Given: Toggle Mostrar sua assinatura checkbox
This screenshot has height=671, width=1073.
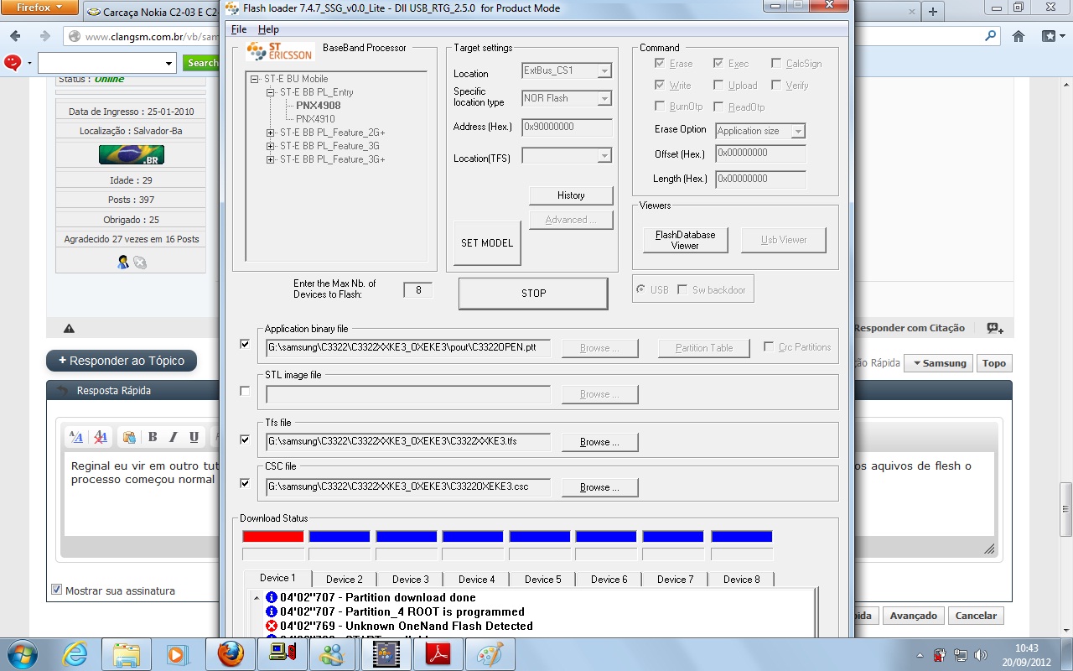Looking at the screenshot, I should point(57,590).
